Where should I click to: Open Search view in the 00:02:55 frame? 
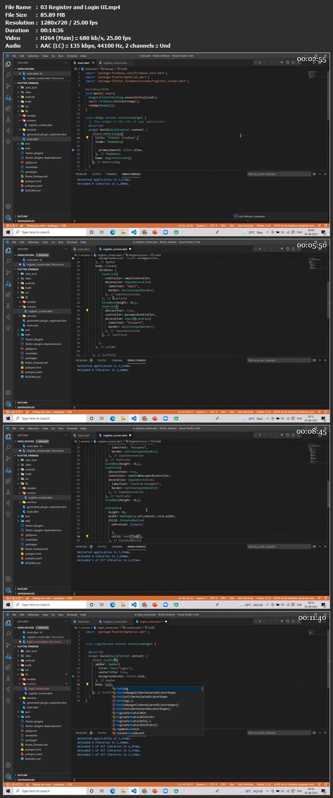[x=8, y=75]
